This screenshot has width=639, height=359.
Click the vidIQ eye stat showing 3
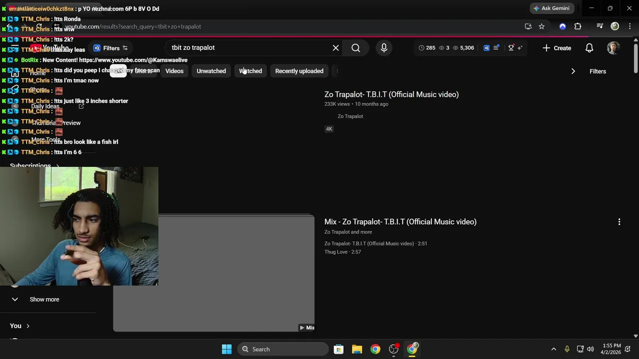[444, 48]
